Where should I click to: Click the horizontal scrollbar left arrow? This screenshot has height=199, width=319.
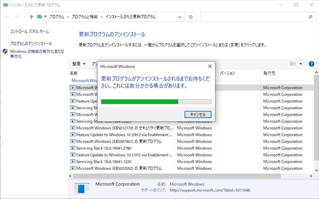pyautogui.click(x=70, y=176)
